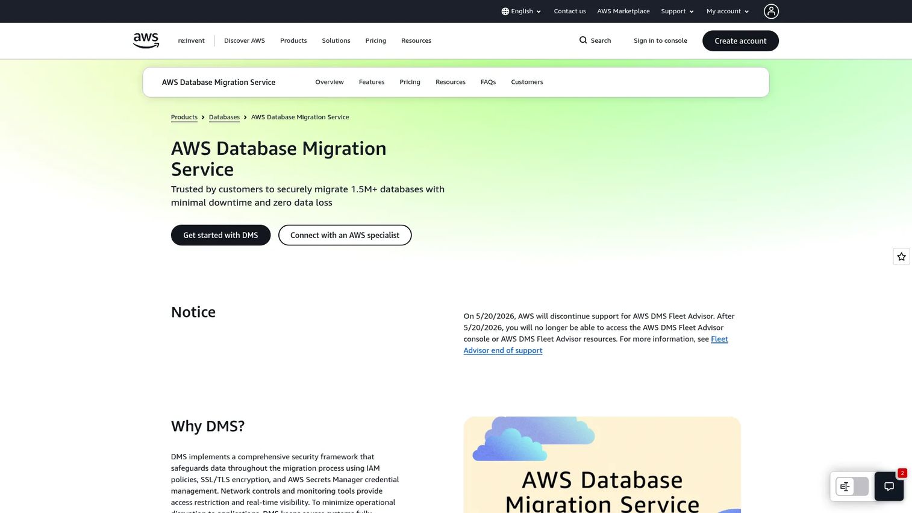Expand the My account dropdown
Image resolution: width=912 pixels, height=513 pixels.
tap(728, 11)
